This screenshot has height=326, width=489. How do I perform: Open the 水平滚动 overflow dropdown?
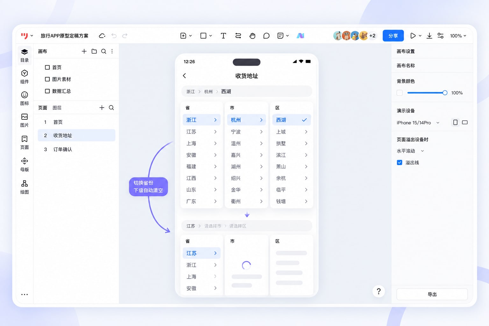(410, 151)
